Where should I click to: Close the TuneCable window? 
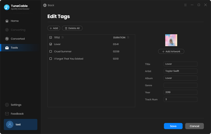[x=205, y=5]
